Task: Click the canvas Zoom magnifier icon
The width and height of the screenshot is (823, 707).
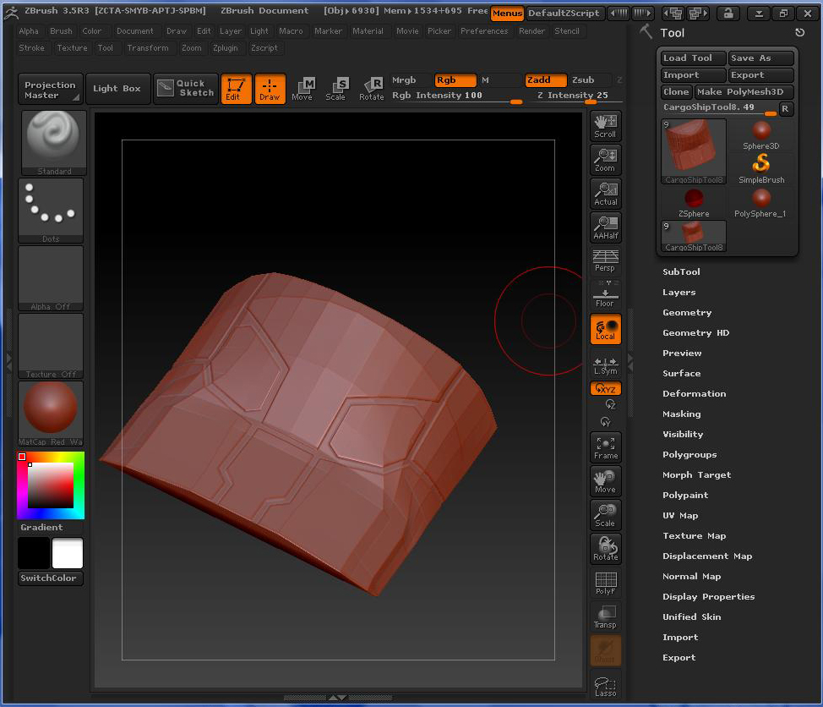Action: [605, 160]
